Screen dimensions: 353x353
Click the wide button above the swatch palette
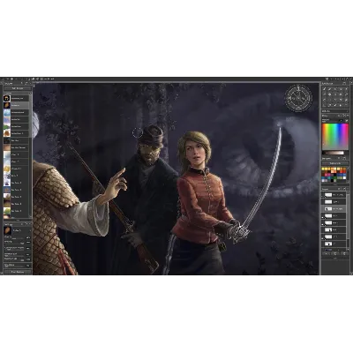[x=335, y=163]
